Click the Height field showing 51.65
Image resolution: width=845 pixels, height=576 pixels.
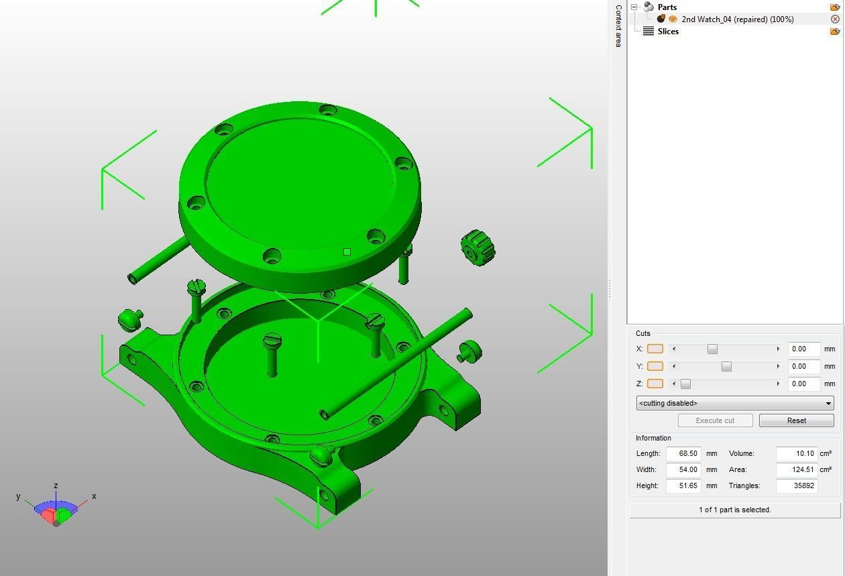tap(683, 485)
